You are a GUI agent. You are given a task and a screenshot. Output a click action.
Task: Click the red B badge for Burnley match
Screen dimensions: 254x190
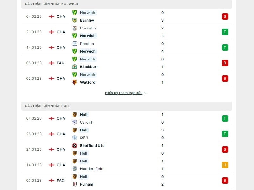click(x=225, y=16)
